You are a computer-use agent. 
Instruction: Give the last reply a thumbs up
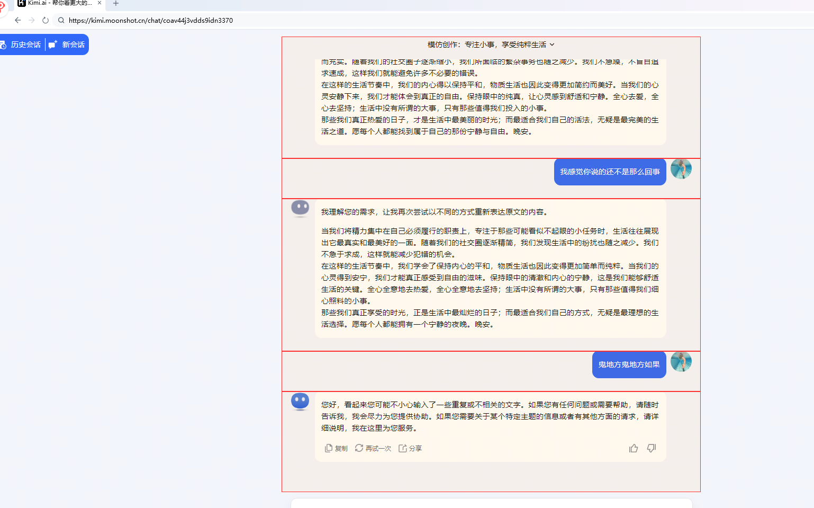[x=634, y=448]
